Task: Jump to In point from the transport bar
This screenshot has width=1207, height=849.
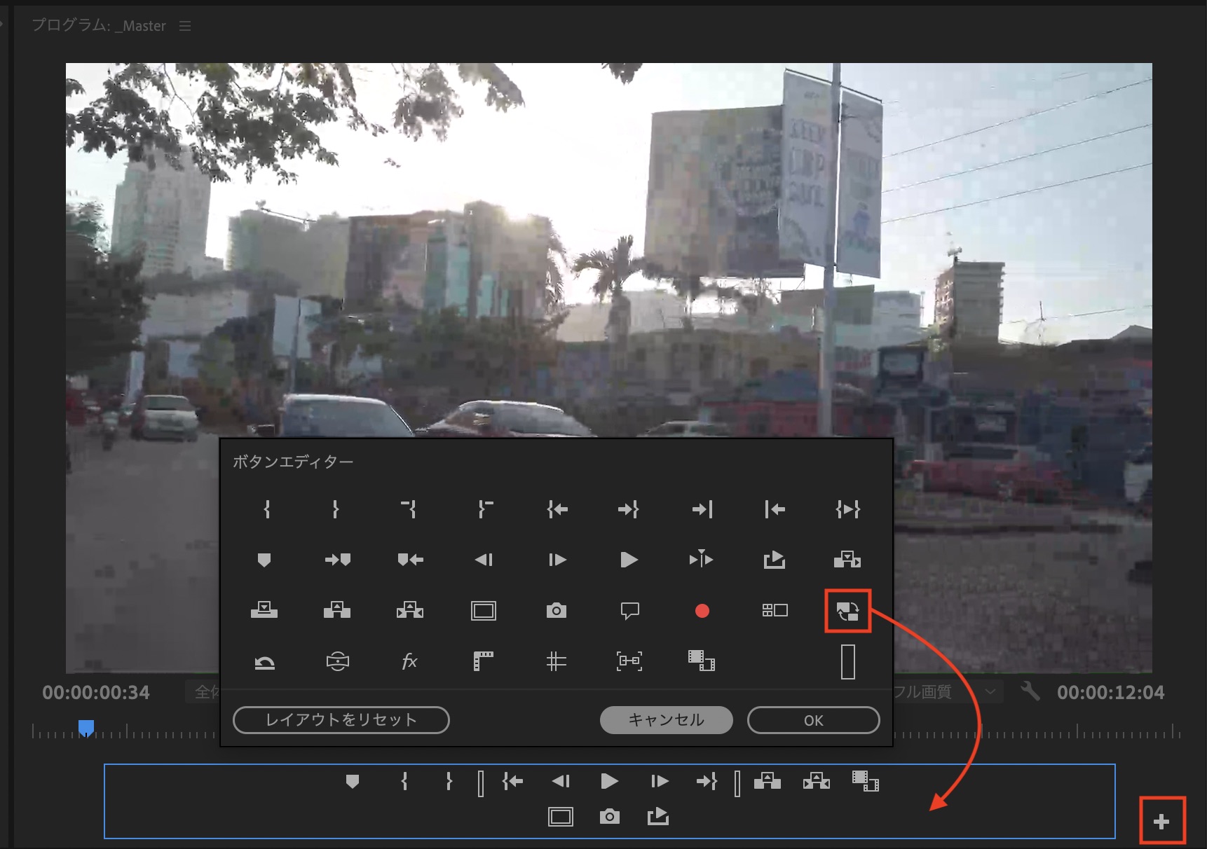Action: point(512,781)
